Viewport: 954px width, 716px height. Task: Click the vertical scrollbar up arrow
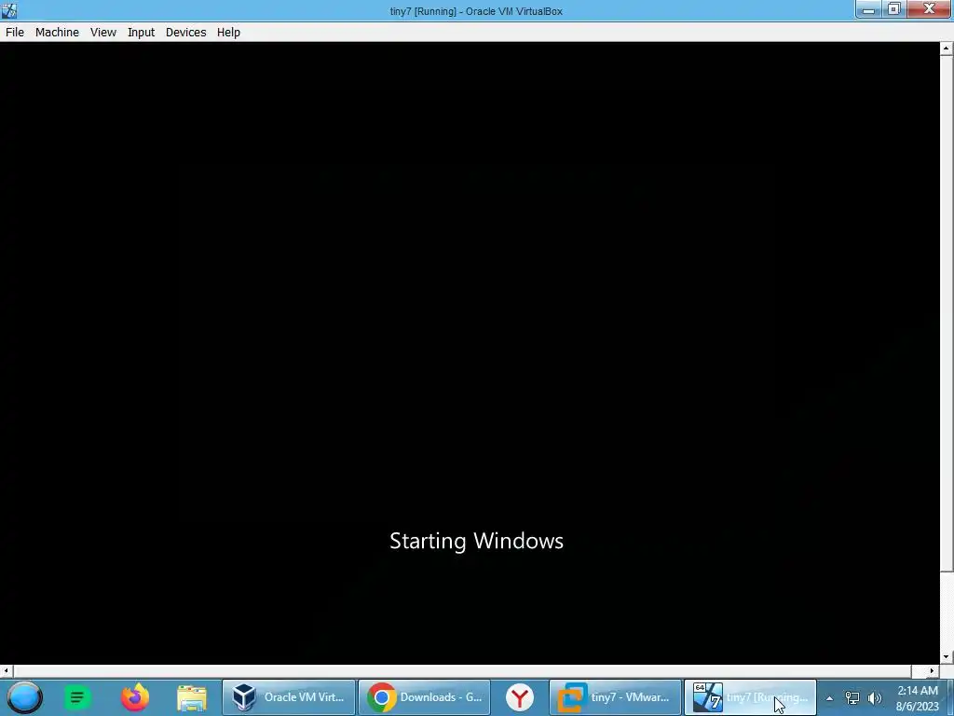point(947,49)
